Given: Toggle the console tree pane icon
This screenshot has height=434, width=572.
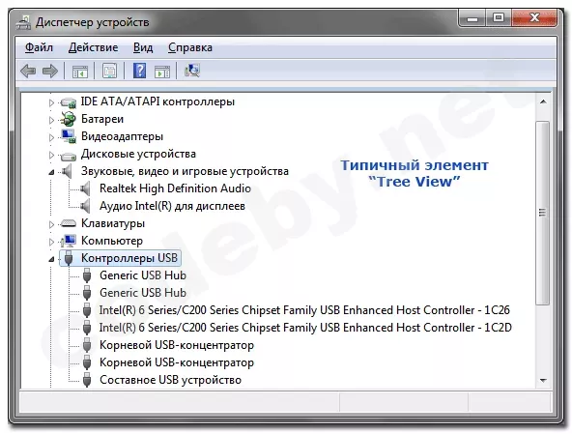Looking at the screenshot, I should click(x=80, y=72).
